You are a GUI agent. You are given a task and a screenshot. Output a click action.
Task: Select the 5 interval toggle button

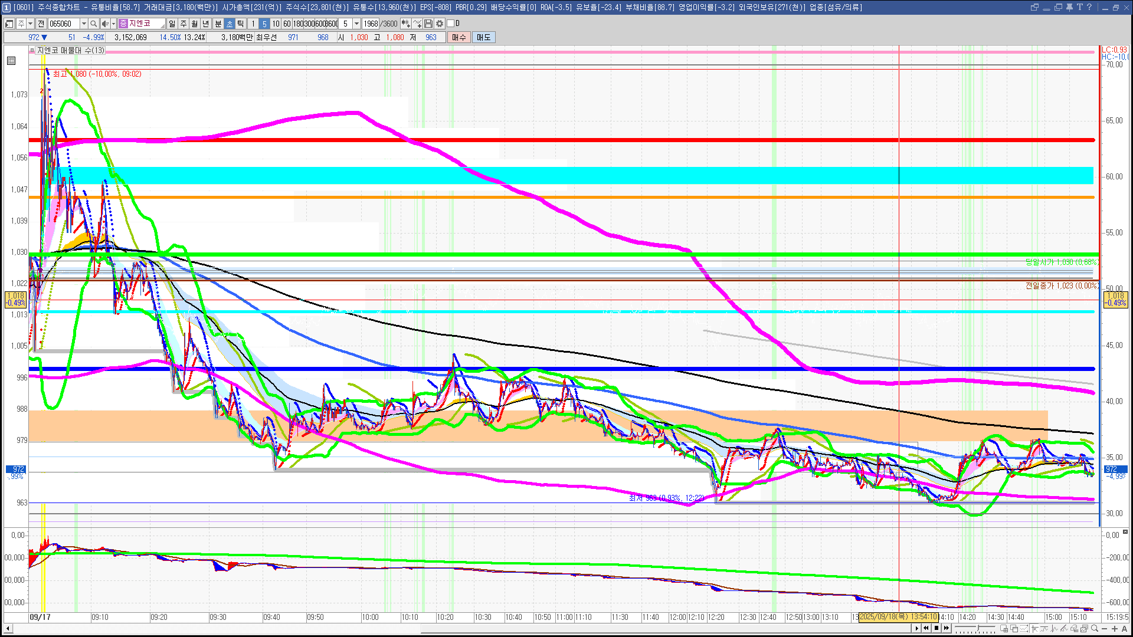point(264,24)
